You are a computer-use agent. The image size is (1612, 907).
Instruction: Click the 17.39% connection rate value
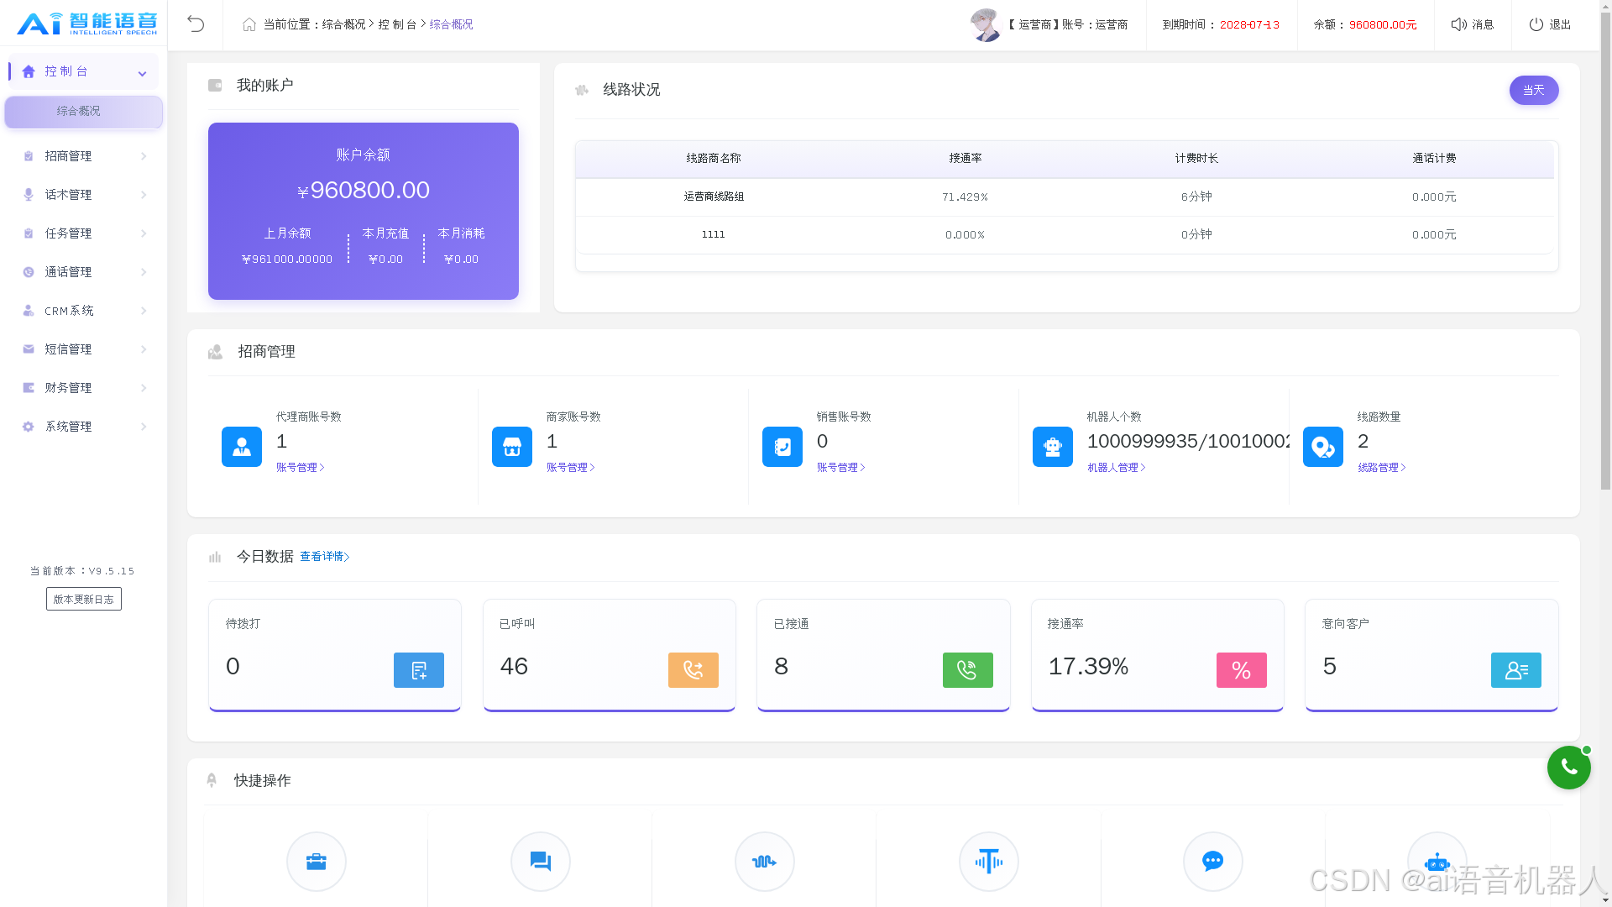pos(1088,666)
